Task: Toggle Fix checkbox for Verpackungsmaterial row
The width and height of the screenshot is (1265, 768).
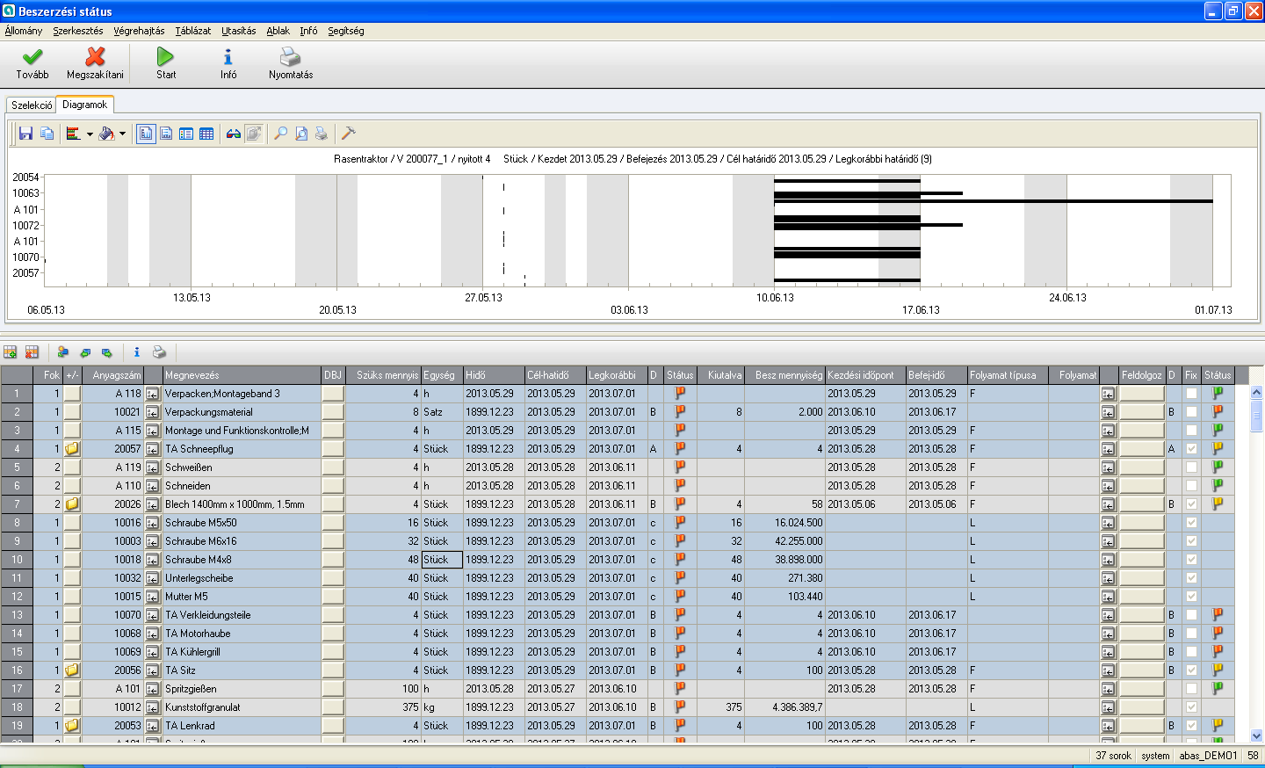Action: [x=1191, y=412]
